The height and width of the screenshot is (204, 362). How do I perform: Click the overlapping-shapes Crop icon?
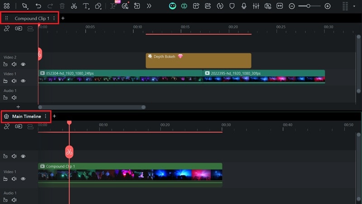point(98,6)
